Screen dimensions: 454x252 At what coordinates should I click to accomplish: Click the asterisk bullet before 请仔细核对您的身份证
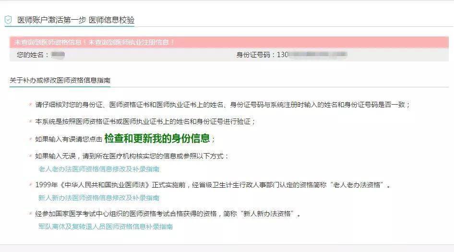(30, 104)
